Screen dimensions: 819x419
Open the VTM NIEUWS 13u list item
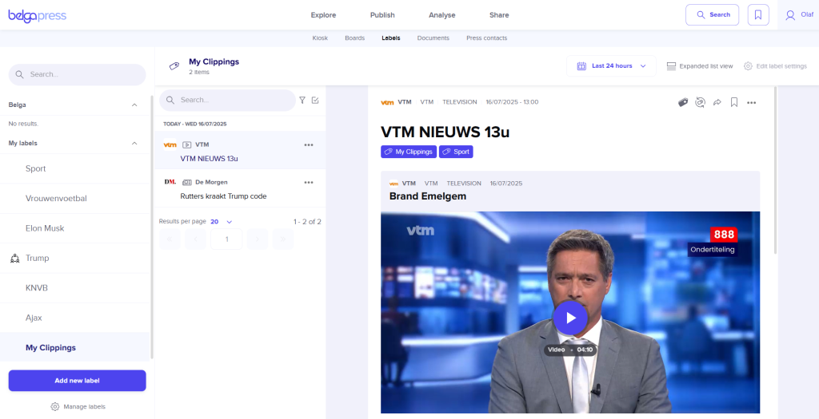[240, 151]
